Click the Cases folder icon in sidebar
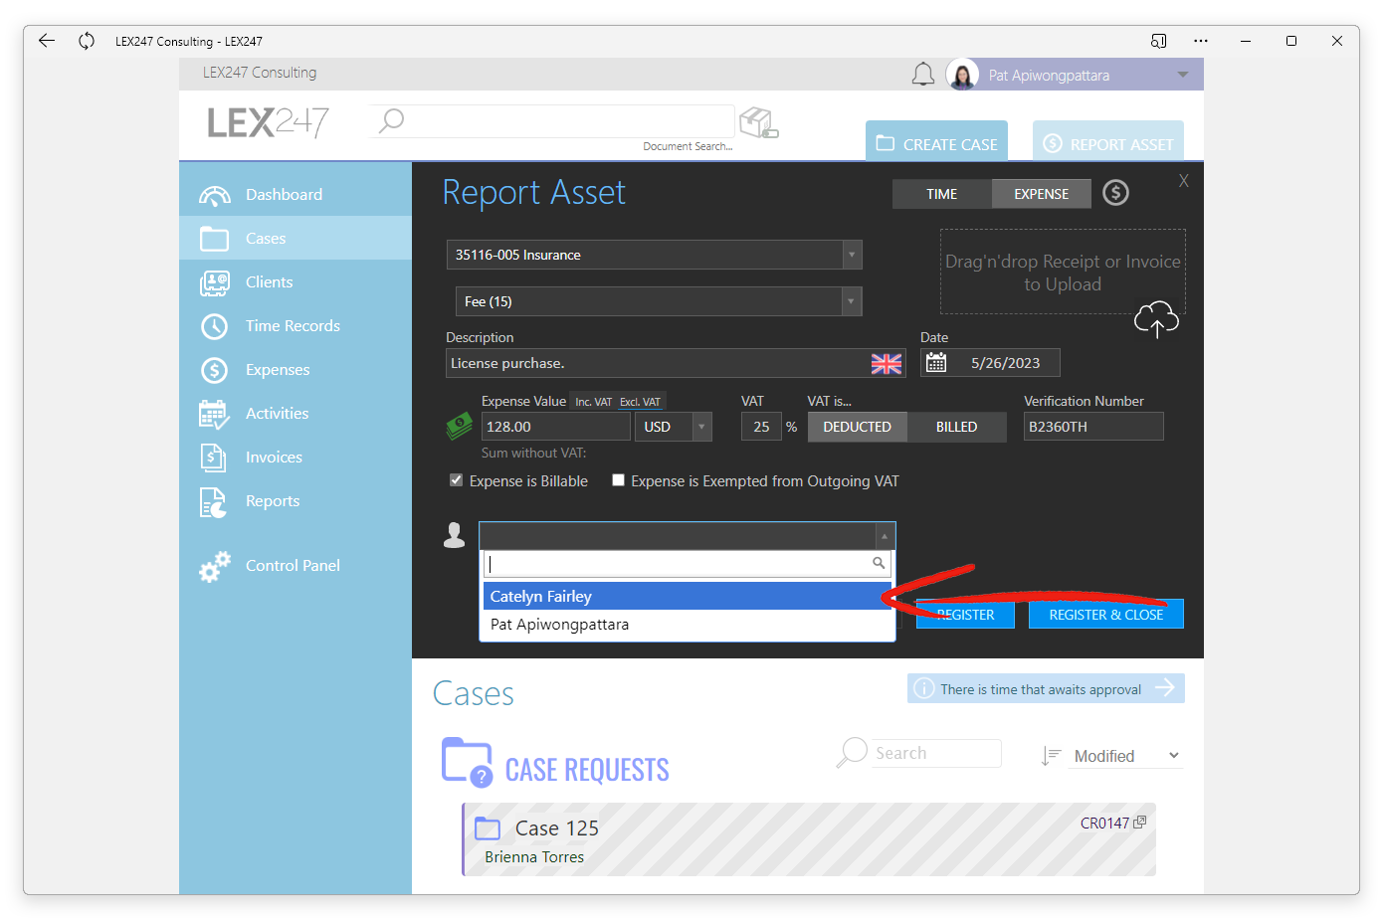1383x920 pixels. [215, 239]
